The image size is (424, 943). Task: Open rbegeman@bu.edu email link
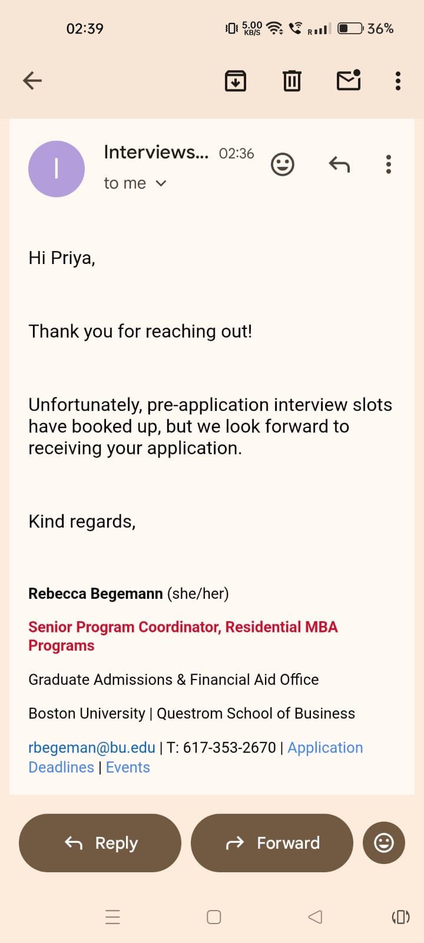[x=92, y=747]
